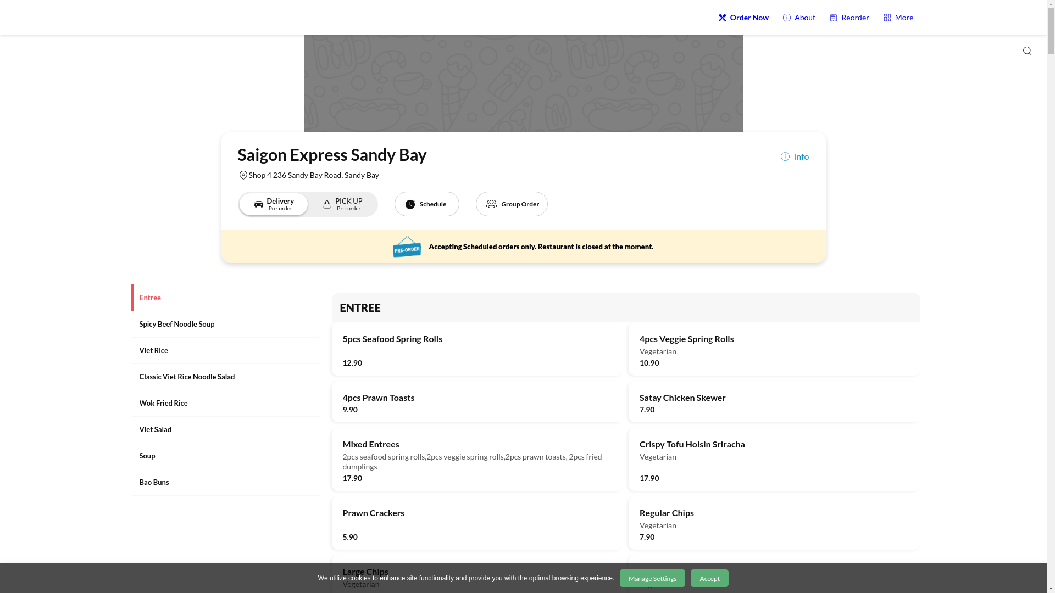Switch to Delivery pre-order mode

click(x=273, y=204)
